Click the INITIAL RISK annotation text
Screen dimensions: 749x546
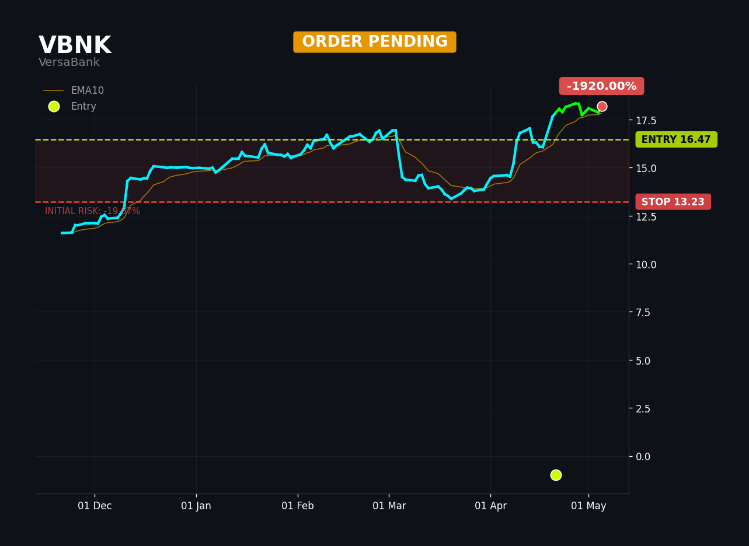[x=92, y=211]
